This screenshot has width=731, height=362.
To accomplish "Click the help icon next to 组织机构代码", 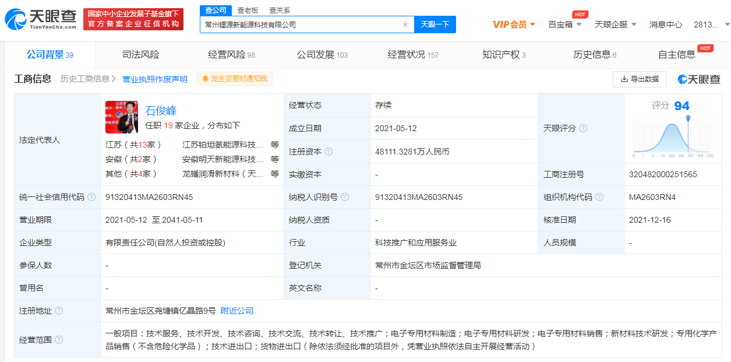I will [x=599, y=197].
